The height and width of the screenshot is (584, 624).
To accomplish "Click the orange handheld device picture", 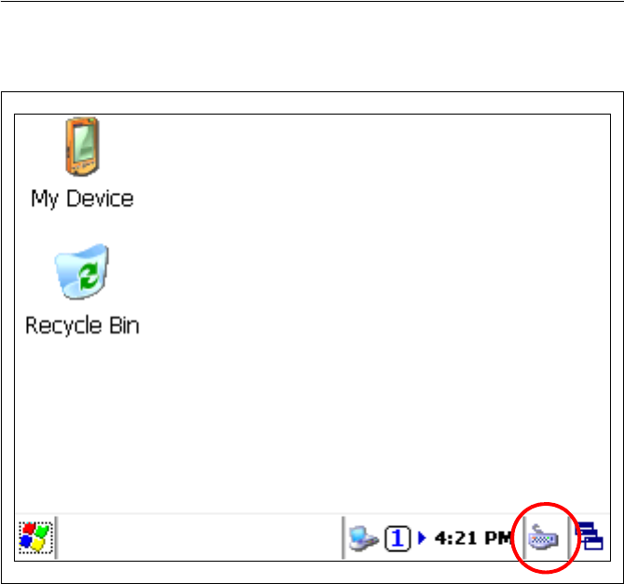I will coord(82,146).
